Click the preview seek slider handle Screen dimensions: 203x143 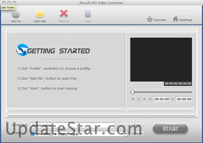[x=132, y=92]
